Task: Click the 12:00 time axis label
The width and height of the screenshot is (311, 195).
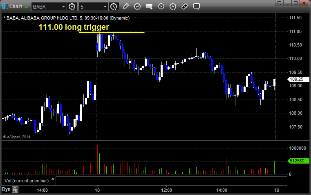Action: pyautogui.click(x=166, y=190)
